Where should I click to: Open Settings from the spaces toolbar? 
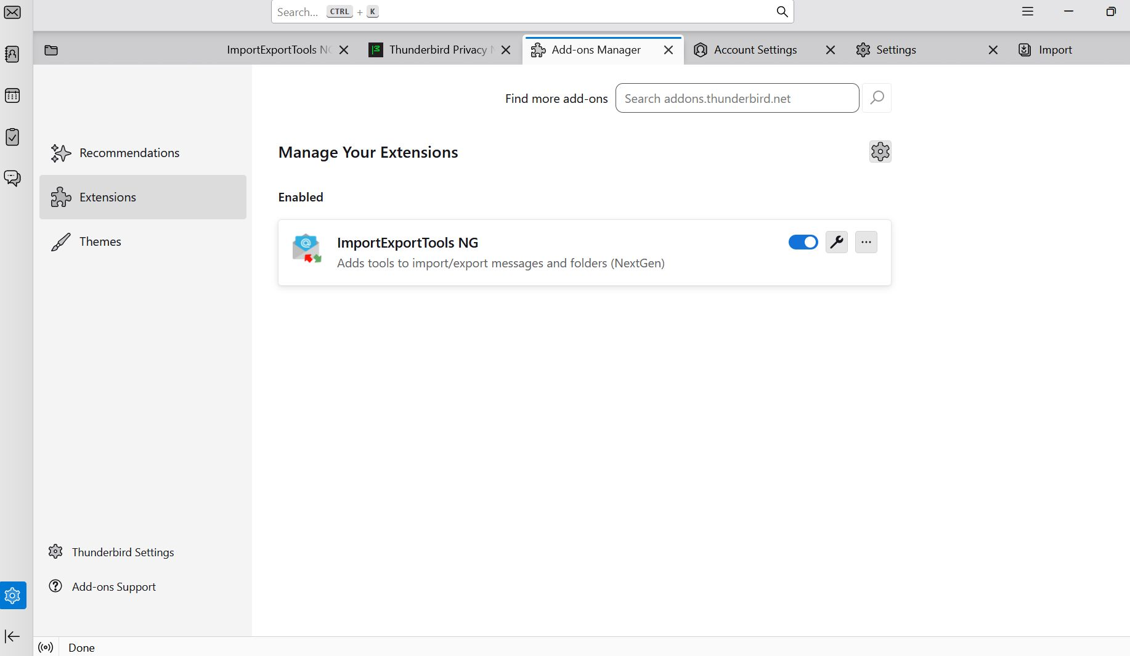[x=13, y=595]
